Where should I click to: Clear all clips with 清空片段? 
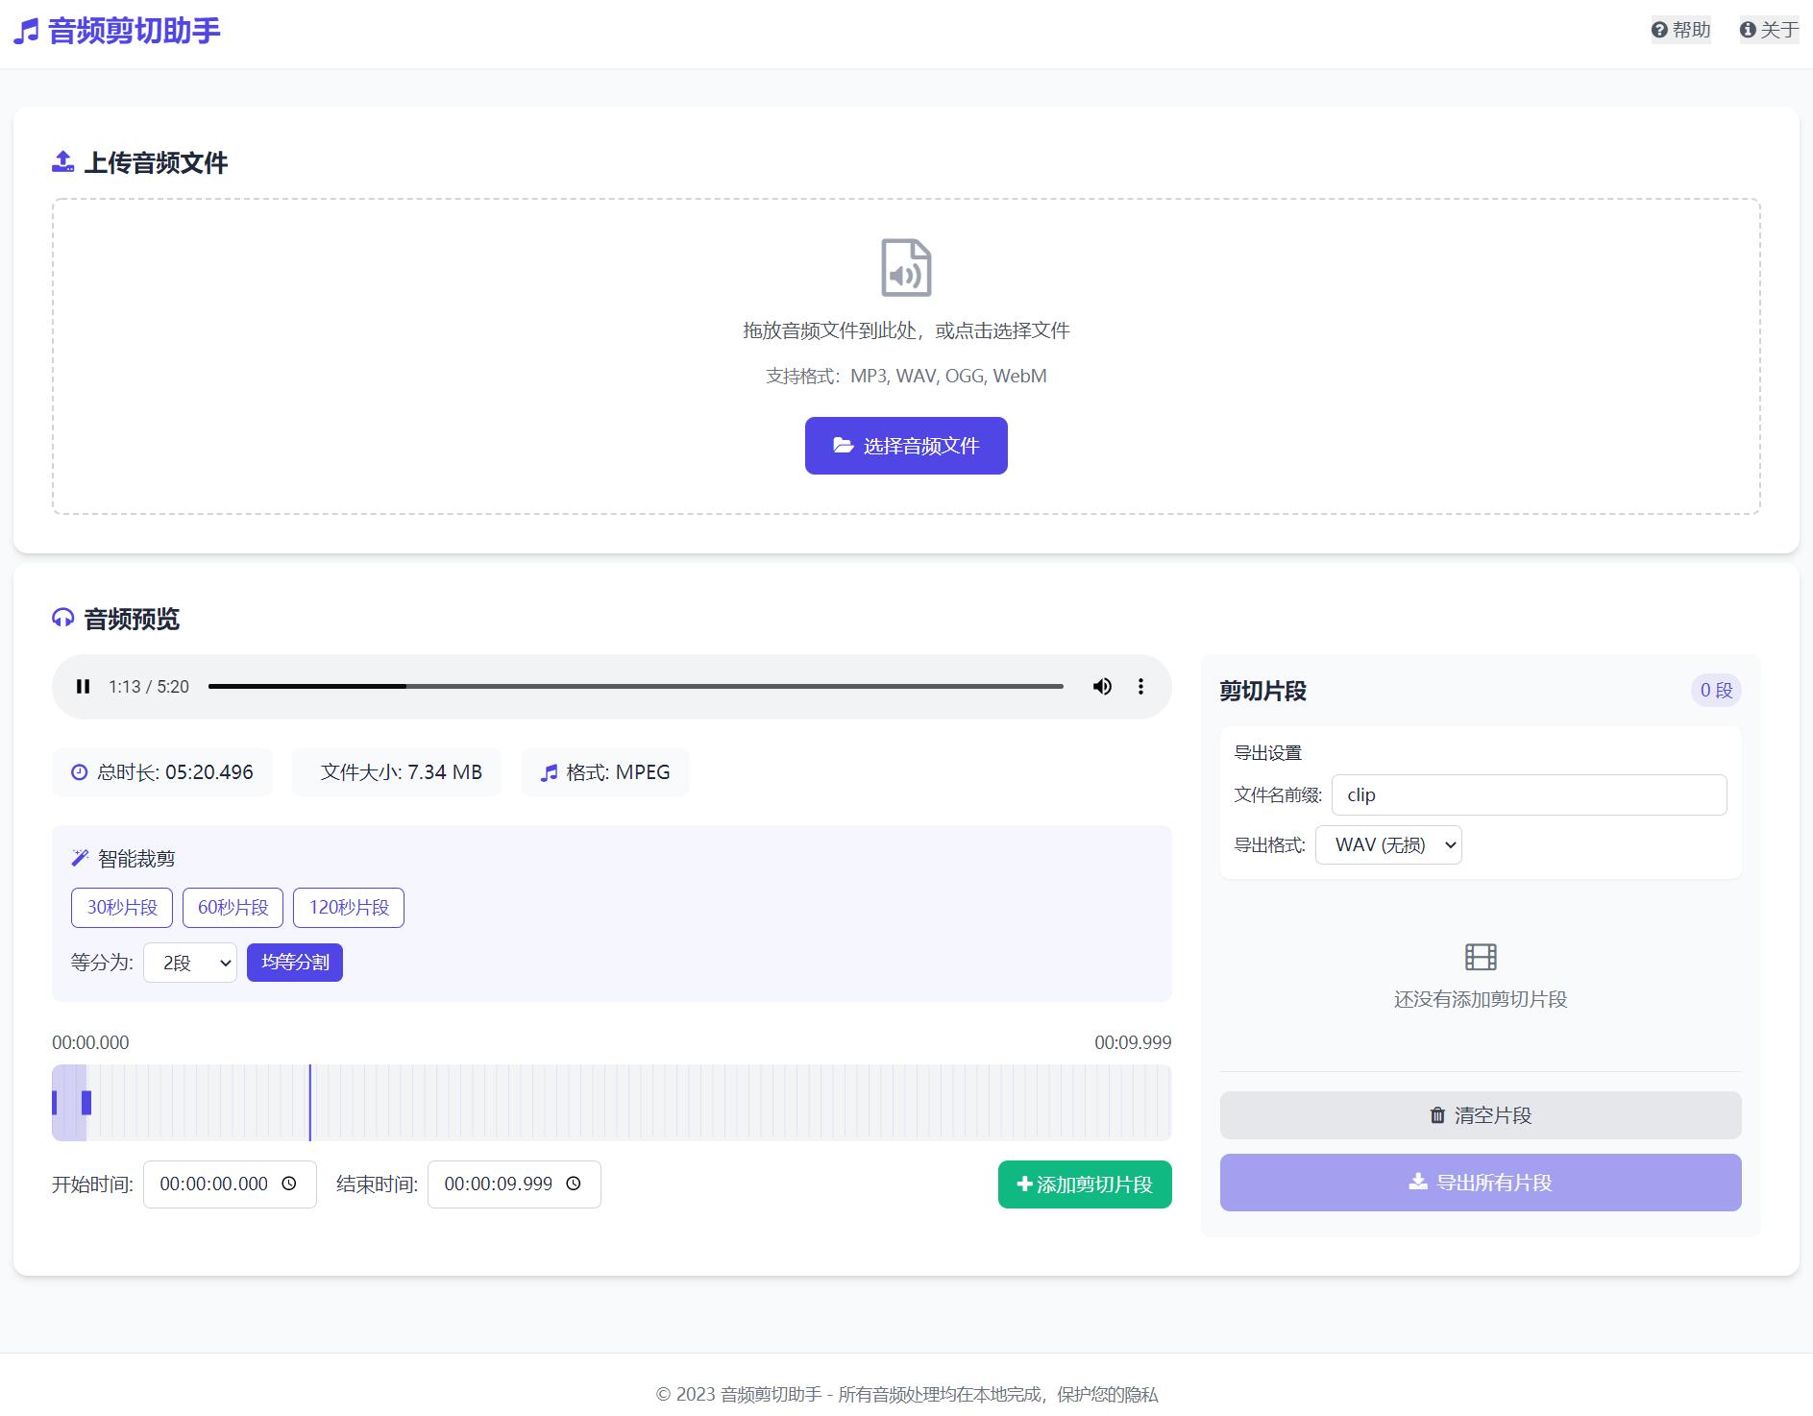(1480, 1115)
